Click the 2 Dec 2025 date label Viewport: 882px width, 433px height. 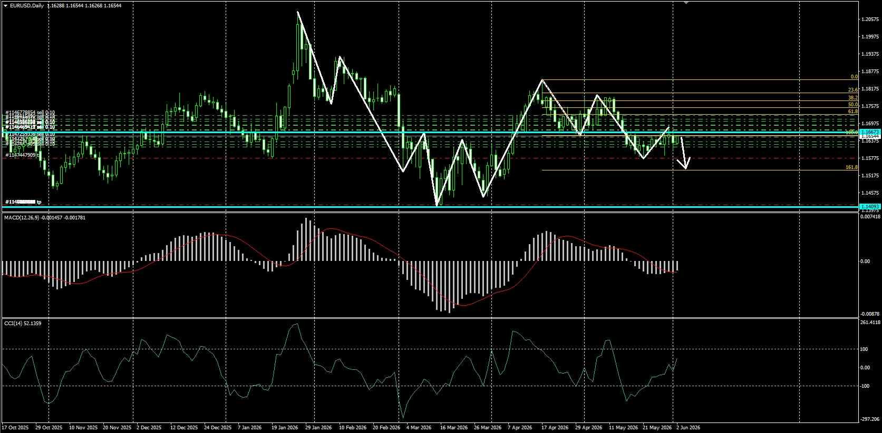(x=149, y=428)
